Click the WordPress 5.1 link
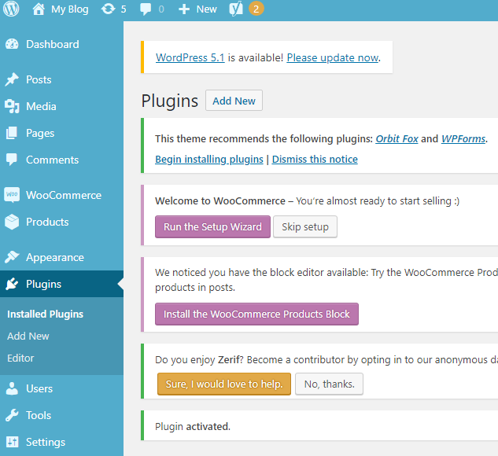The height and width of the screenshot is (456, 498). click(190, 57)
